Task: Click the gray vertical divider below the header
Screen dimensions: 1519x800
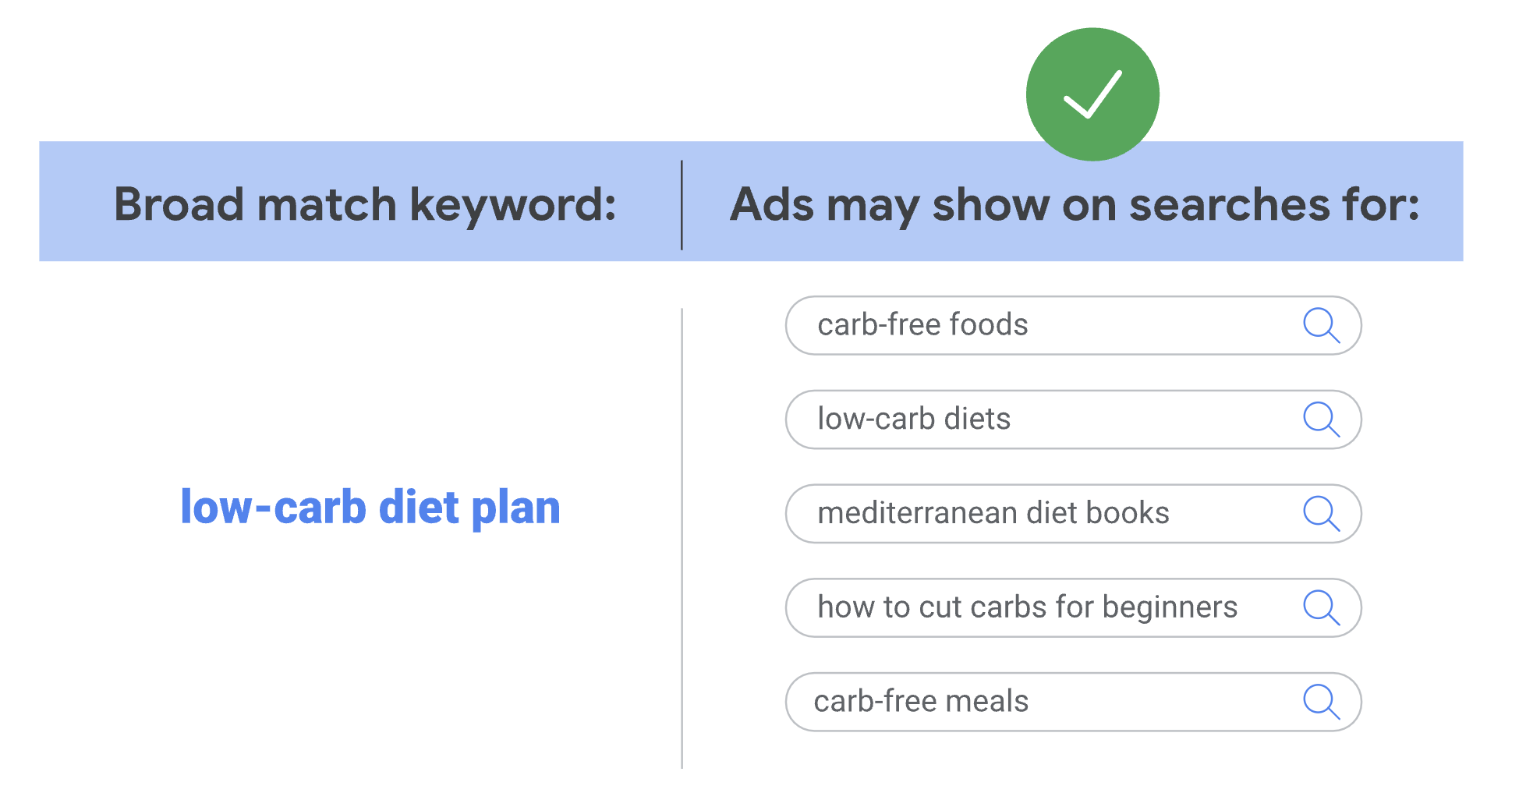Action: coord(682,538)
